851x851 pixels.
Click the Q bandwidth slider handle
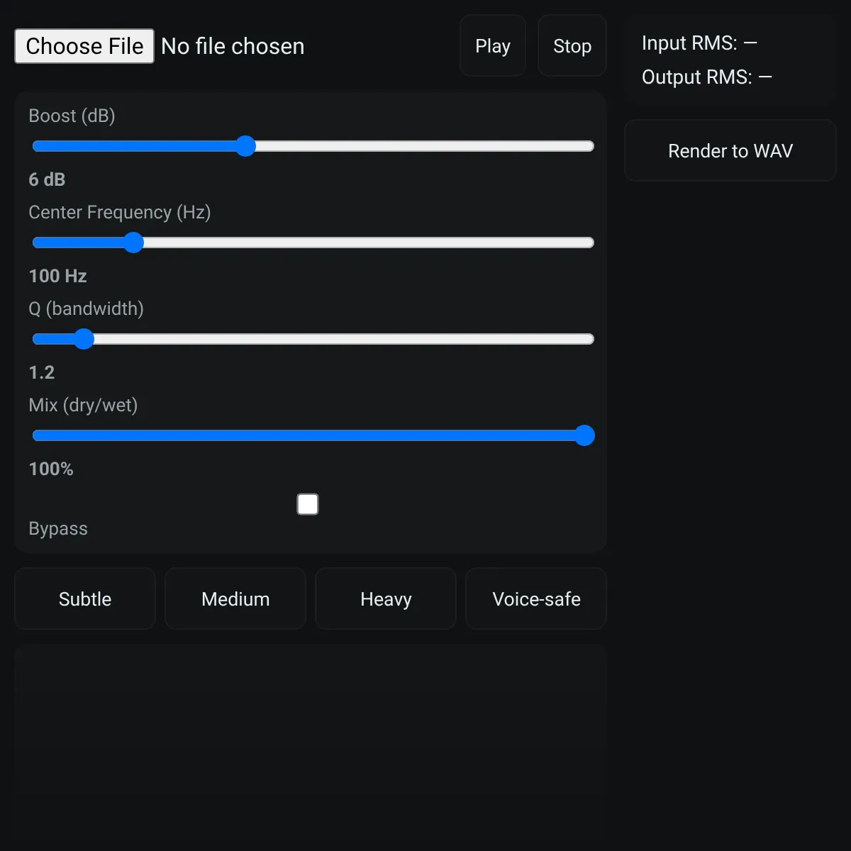pos(84,339)
